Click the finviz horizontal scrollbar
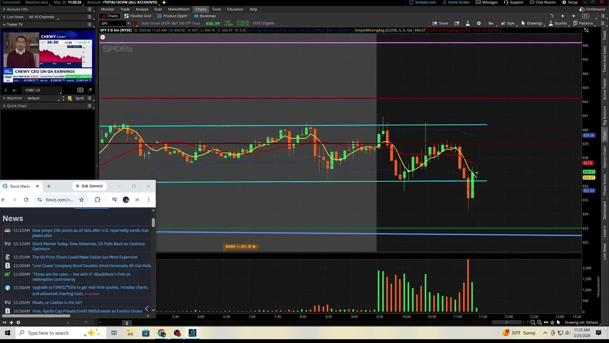 36,316
